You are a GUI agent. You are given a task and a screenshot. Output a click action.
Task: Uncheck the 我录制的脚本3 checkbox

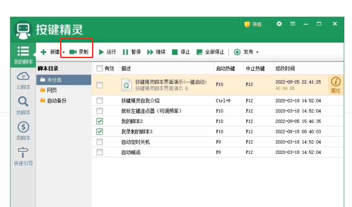pos(99,131)
